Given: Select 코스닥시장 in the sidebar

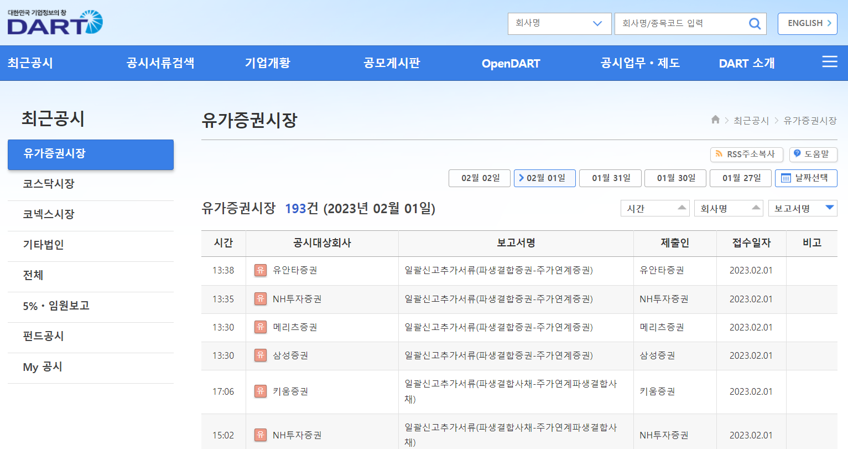Looking at the screenshot, I should (91, 185).
